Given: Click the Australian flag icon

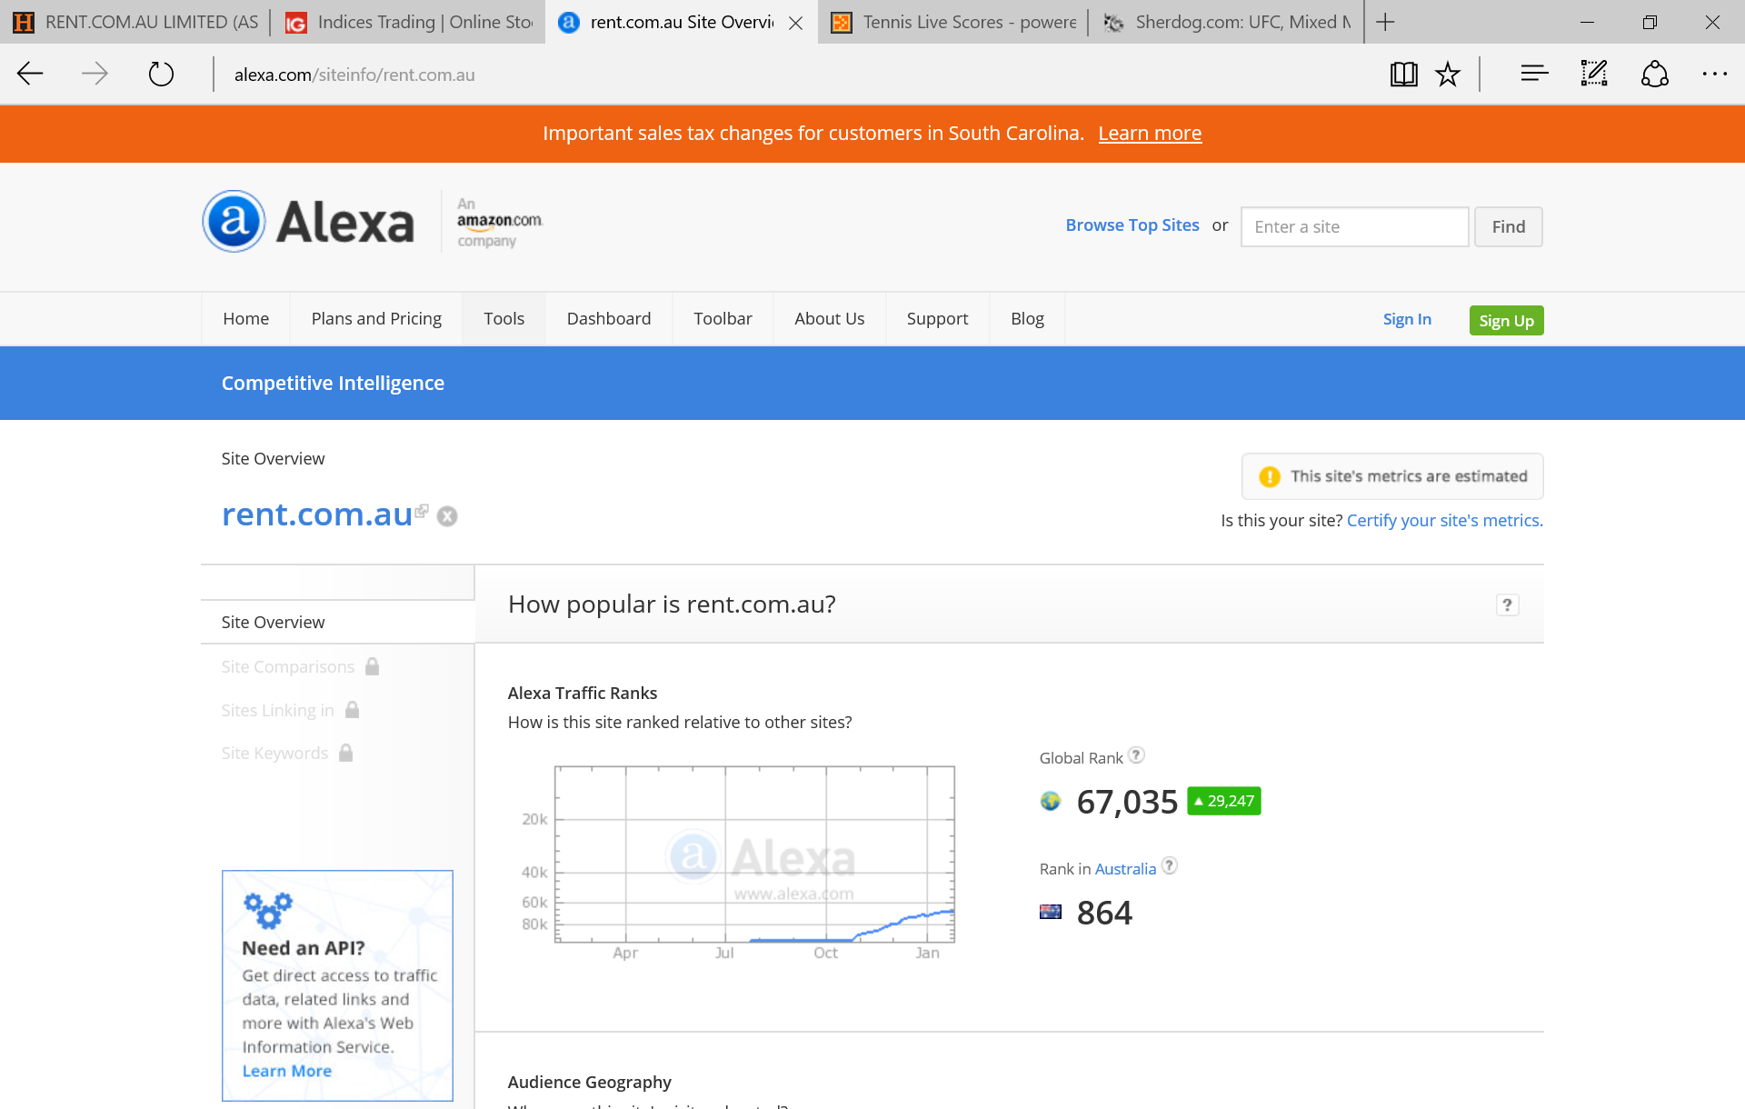Looking at the screenshot, I should pos(1051,912).
